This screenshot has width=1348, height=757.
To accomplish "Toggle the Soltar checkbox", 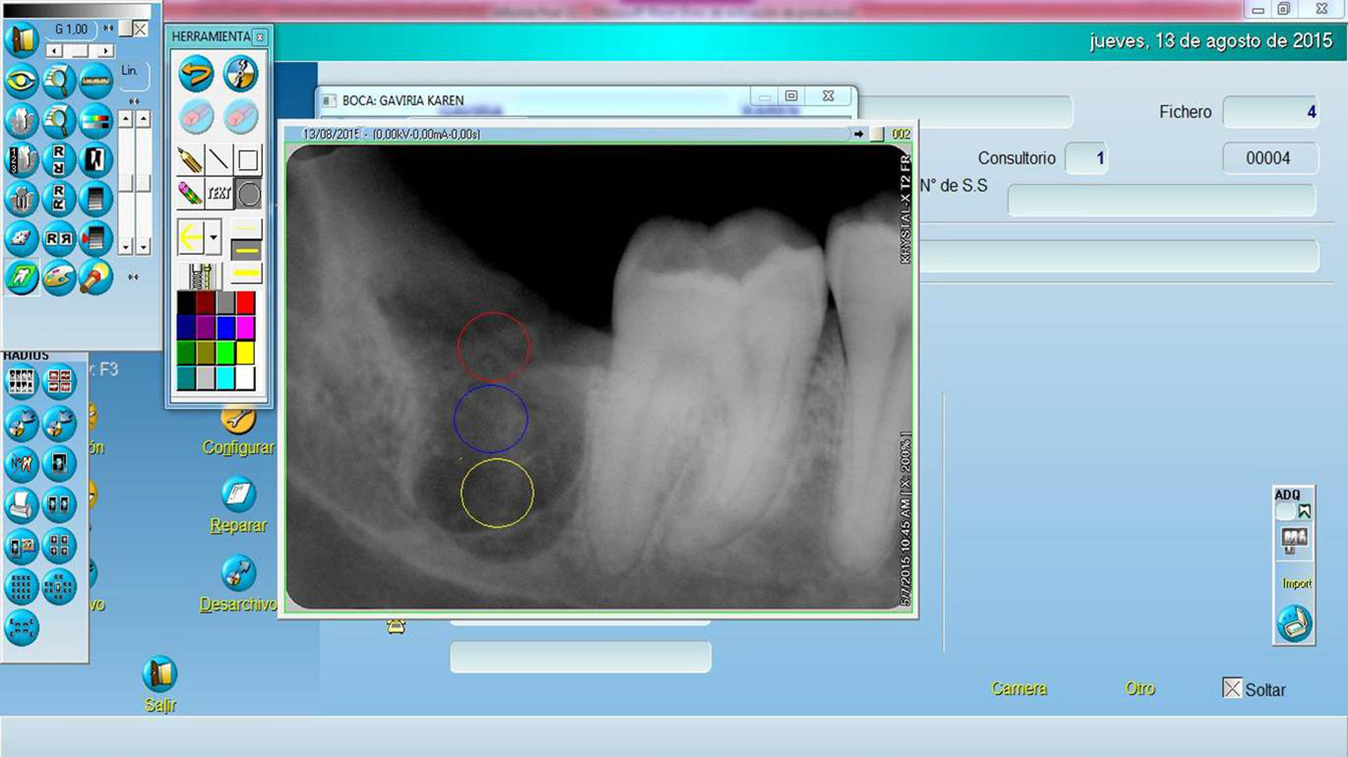I will (x=1231, y=688).
